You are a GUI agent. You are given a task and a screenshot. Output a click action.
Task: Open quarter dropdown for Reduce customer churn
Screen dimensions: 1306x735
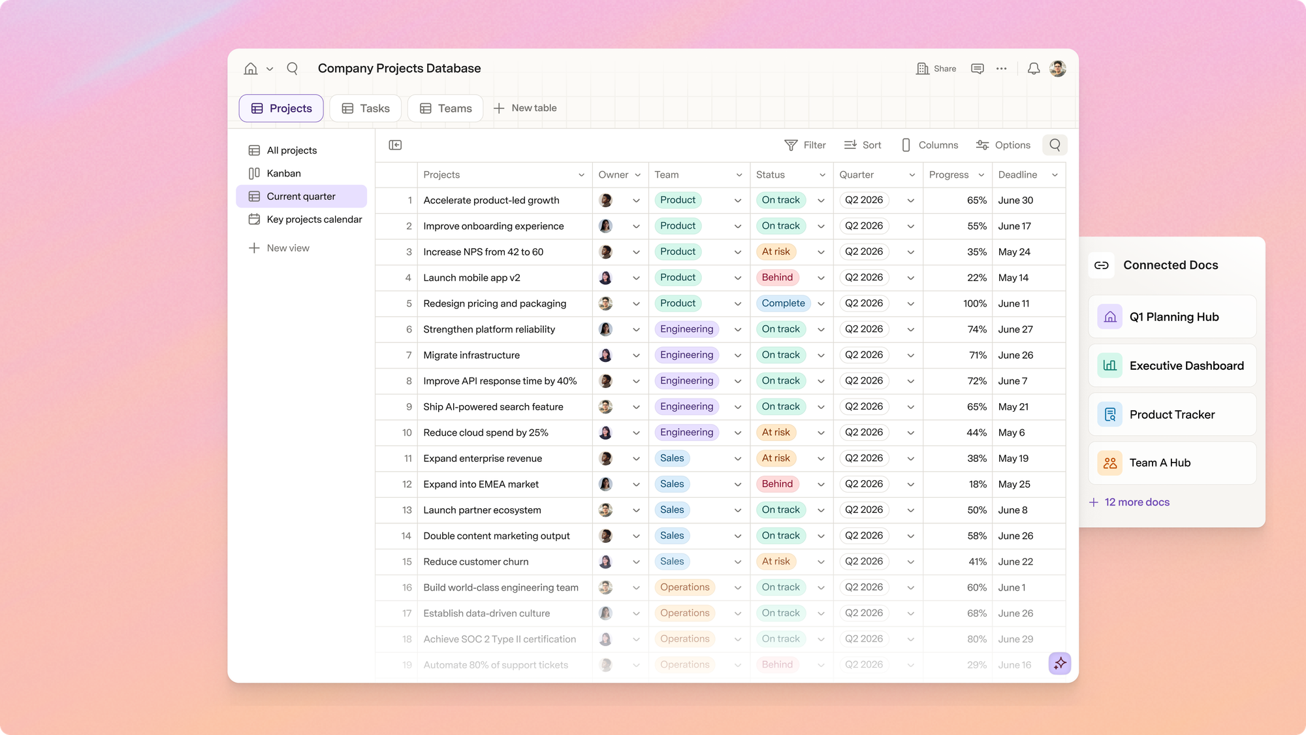pyautogui.click(x=910, y=562)
